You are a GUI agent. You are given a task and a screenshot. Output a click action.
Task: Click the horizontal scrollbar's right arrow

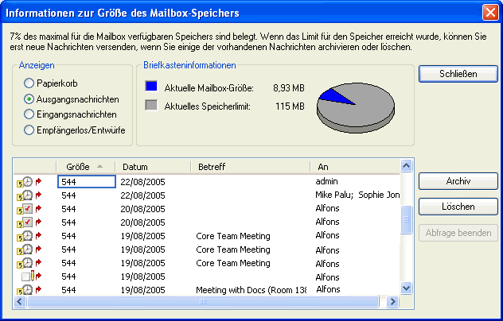(392, 301)
